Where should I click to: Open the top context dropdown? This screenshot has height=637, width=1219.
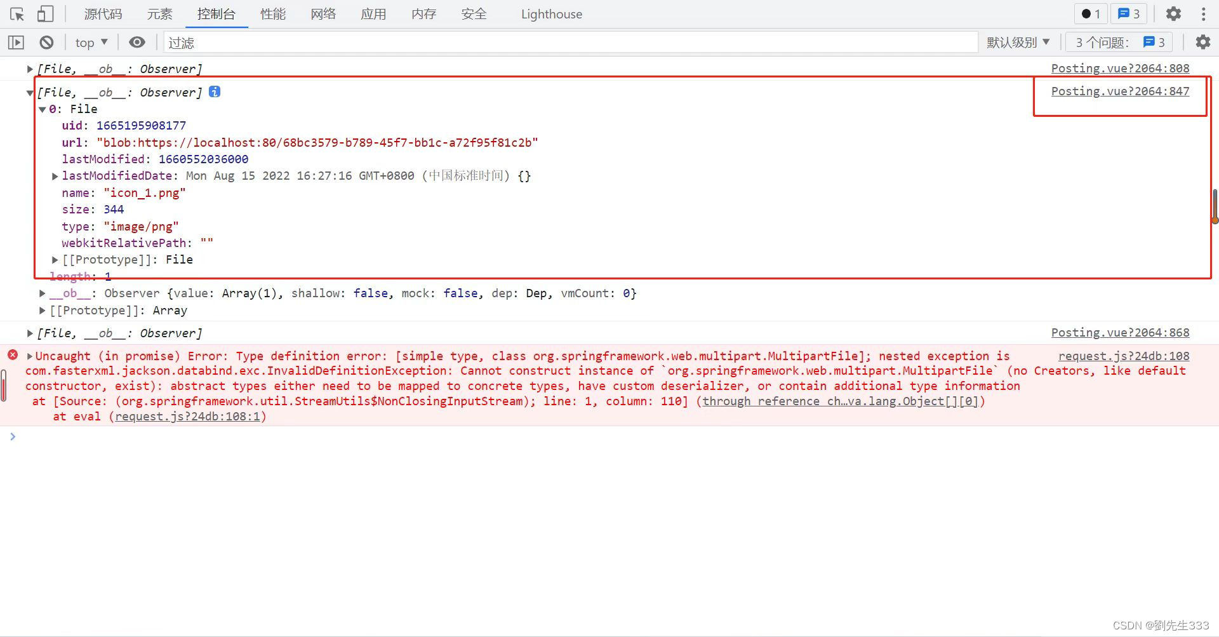(91, 43)
